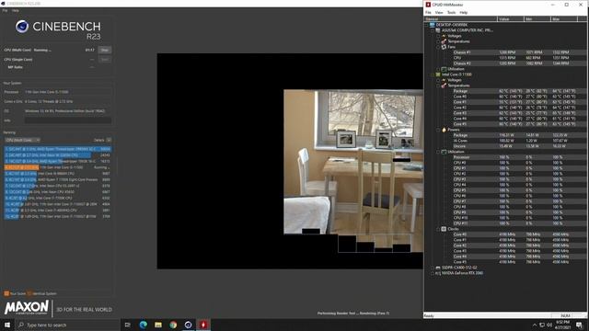Open the notification center icon
The width and height of the screenshot is (589, 331).
(x=579, y=325)
